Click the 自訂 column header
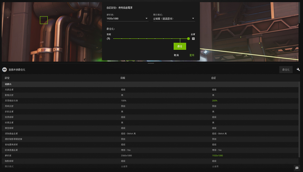This screenshot has height=172, width=303. [x=214, y=78]
